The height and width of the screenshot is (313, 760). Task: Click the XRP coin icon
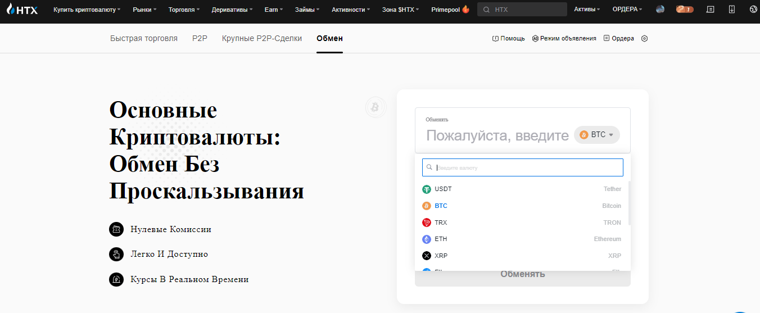pyautogui.click(x=427, y=256)
